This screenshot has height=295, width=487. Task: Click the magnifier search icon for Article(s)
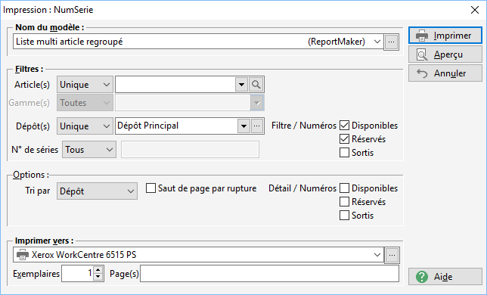[x=256, y=85]
